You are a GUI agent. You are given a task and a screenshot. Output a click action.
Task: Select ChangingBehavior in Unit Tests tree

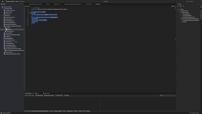coord(187,14)
